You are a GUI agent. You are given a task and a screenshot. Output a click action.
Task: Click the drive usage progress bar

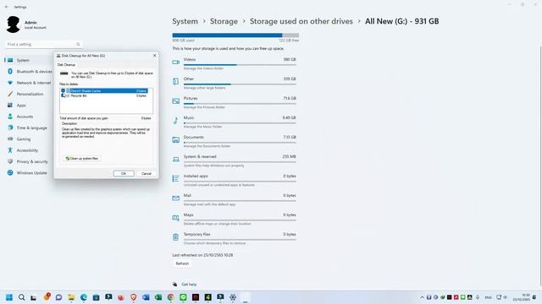235,35
